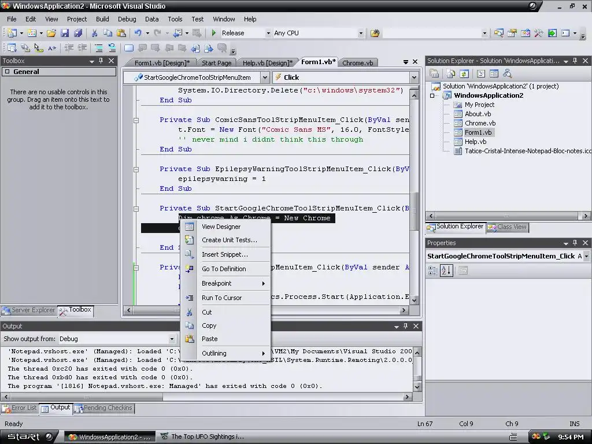Screen dimensions: 592x444
Task: Click the Increase Indent toolbar icon
Action: pos(82,47)
